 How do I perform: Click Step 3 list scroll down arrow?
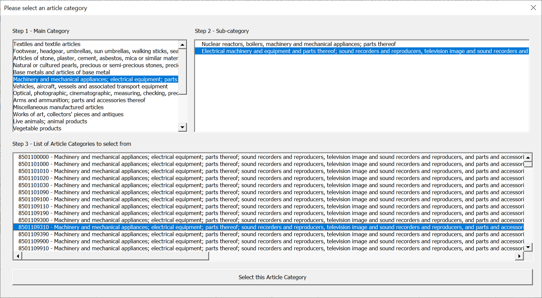(x=528, y=247)
